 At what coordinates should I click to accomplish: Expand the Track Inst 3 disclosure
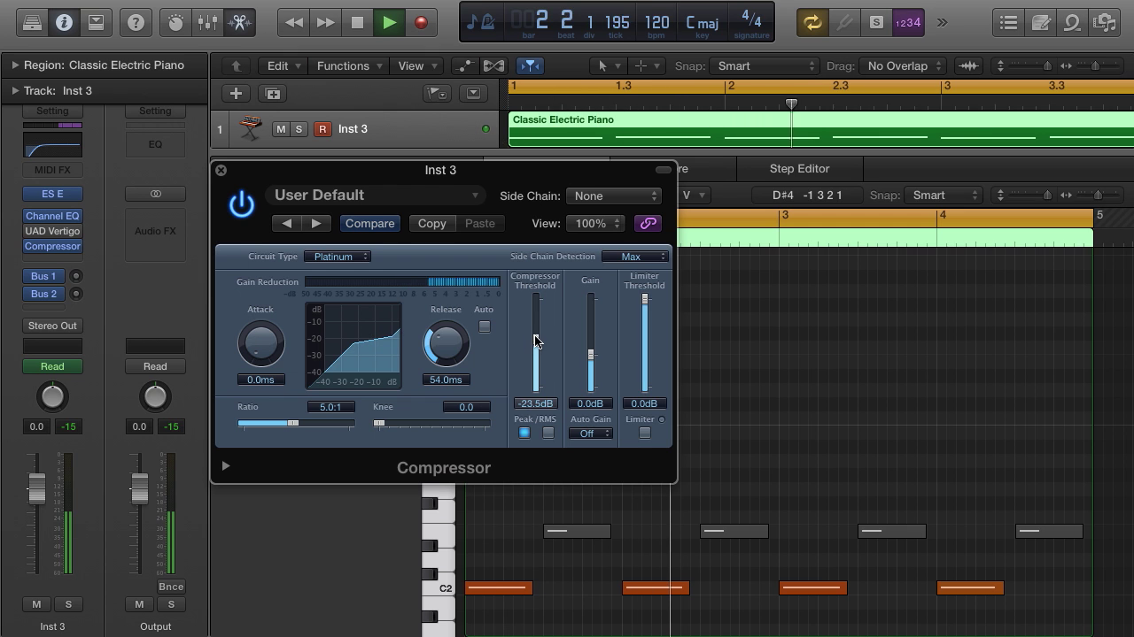coord(15,90)
